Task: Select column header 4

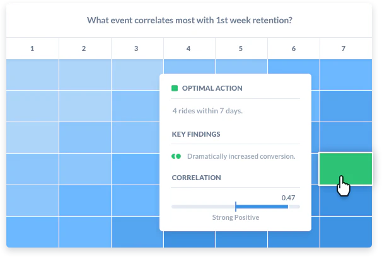Action: click(x=189, y=49)
